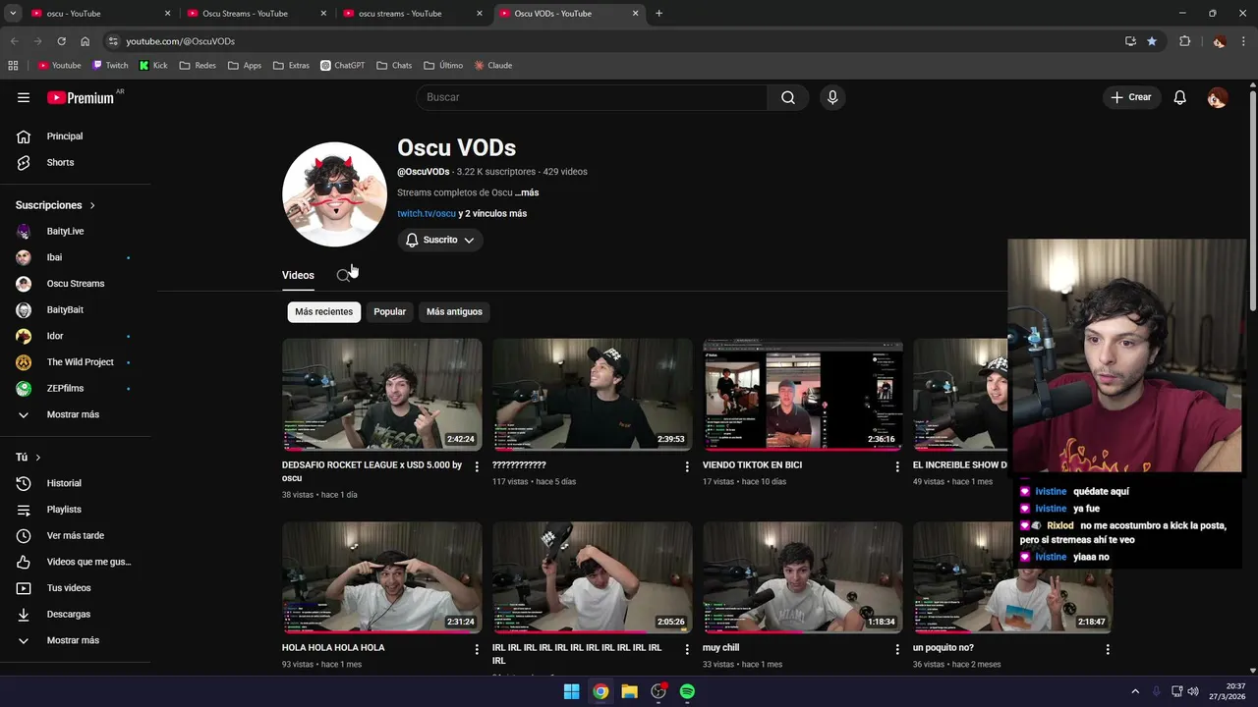The image size is (1258, 707).
Task: Open a new Chrome tab
Action: [658, 14]
